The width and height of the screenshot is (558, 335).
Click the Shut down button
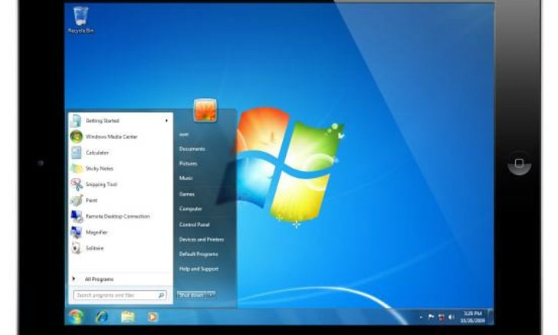[192, 295]
